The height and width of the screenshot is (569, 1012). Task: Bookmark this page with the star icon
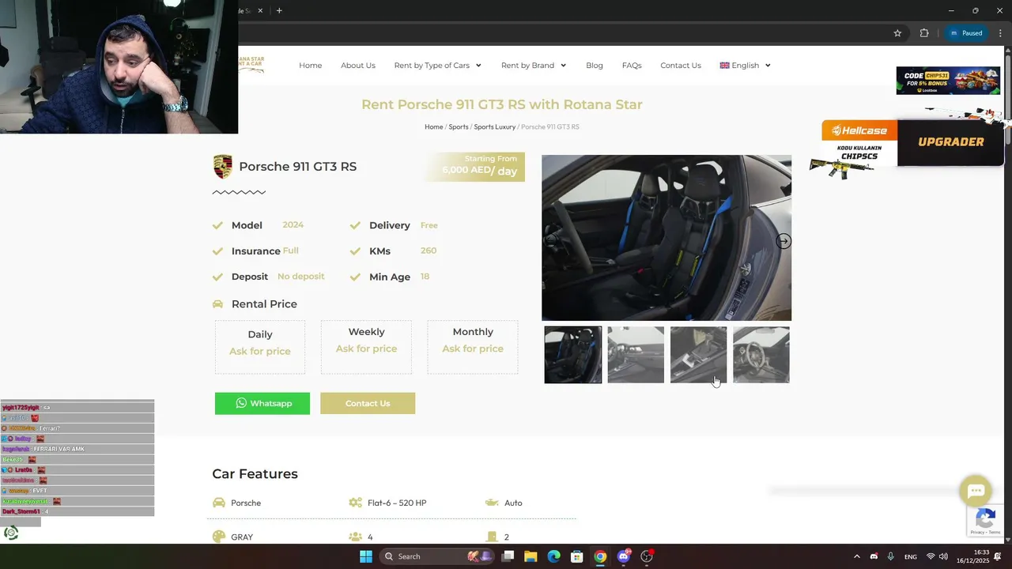coord(897,33)
